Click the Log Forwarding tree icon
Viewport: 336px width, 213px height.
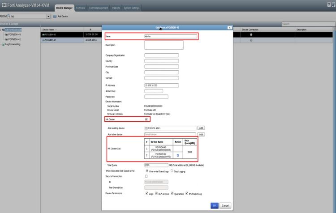pyautogui.click(x=3, y=44)
